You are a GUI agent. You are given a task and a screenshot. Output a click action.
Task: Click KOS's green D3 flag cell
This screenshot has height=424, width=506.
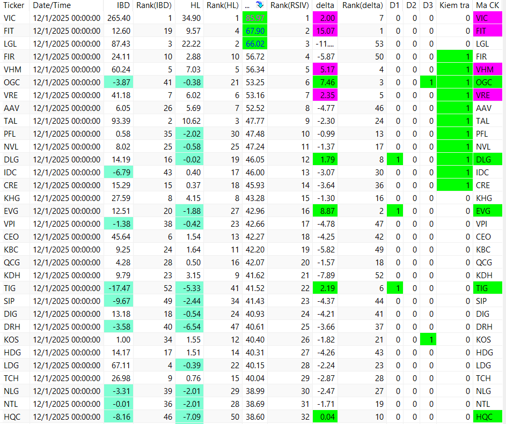click(x=428, y=339)
